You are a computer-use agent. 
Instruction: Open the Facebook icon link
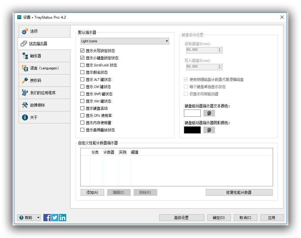coord(47,218)
